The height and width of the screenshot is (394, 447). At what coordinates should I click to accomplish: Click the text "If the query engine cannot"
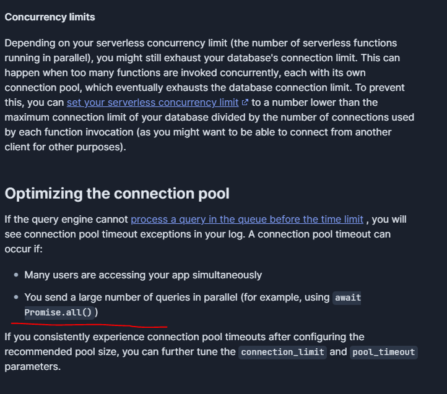(x=66, y=220)
